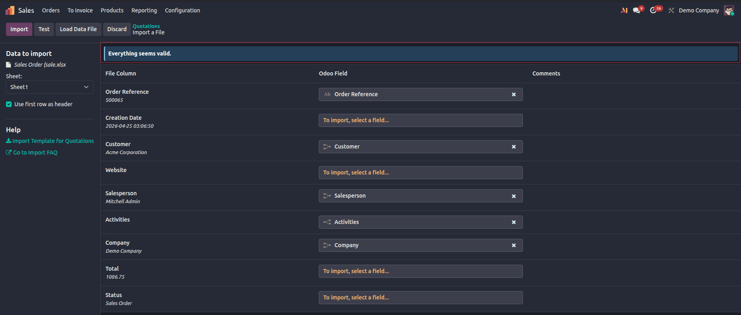Viewport: 741px width, 315px height.
Task: Clear the Company field mapping
Action: 514,246
